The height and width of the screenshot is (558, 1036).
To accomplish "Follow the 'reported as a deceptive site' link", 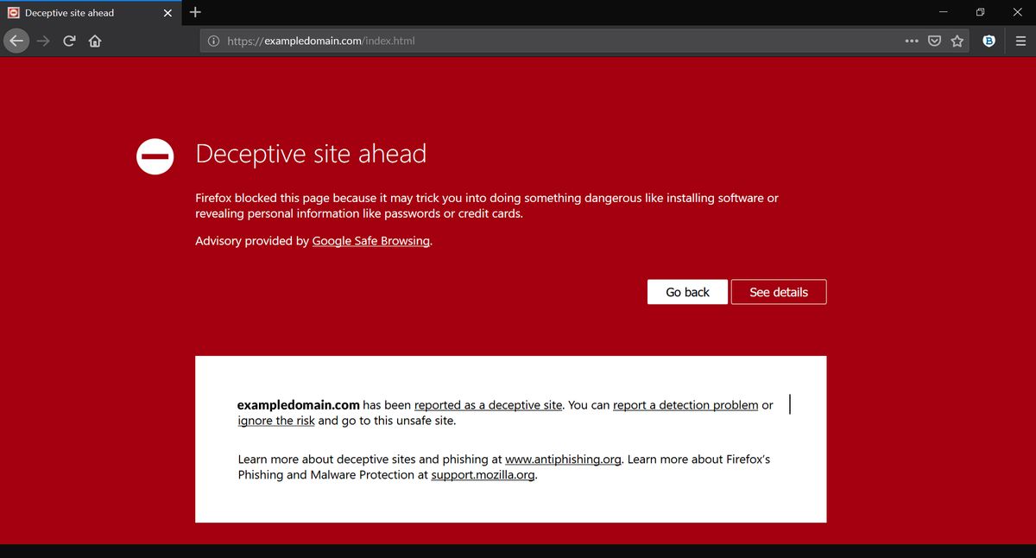I will pyautogui.click(x=488, y=404).
